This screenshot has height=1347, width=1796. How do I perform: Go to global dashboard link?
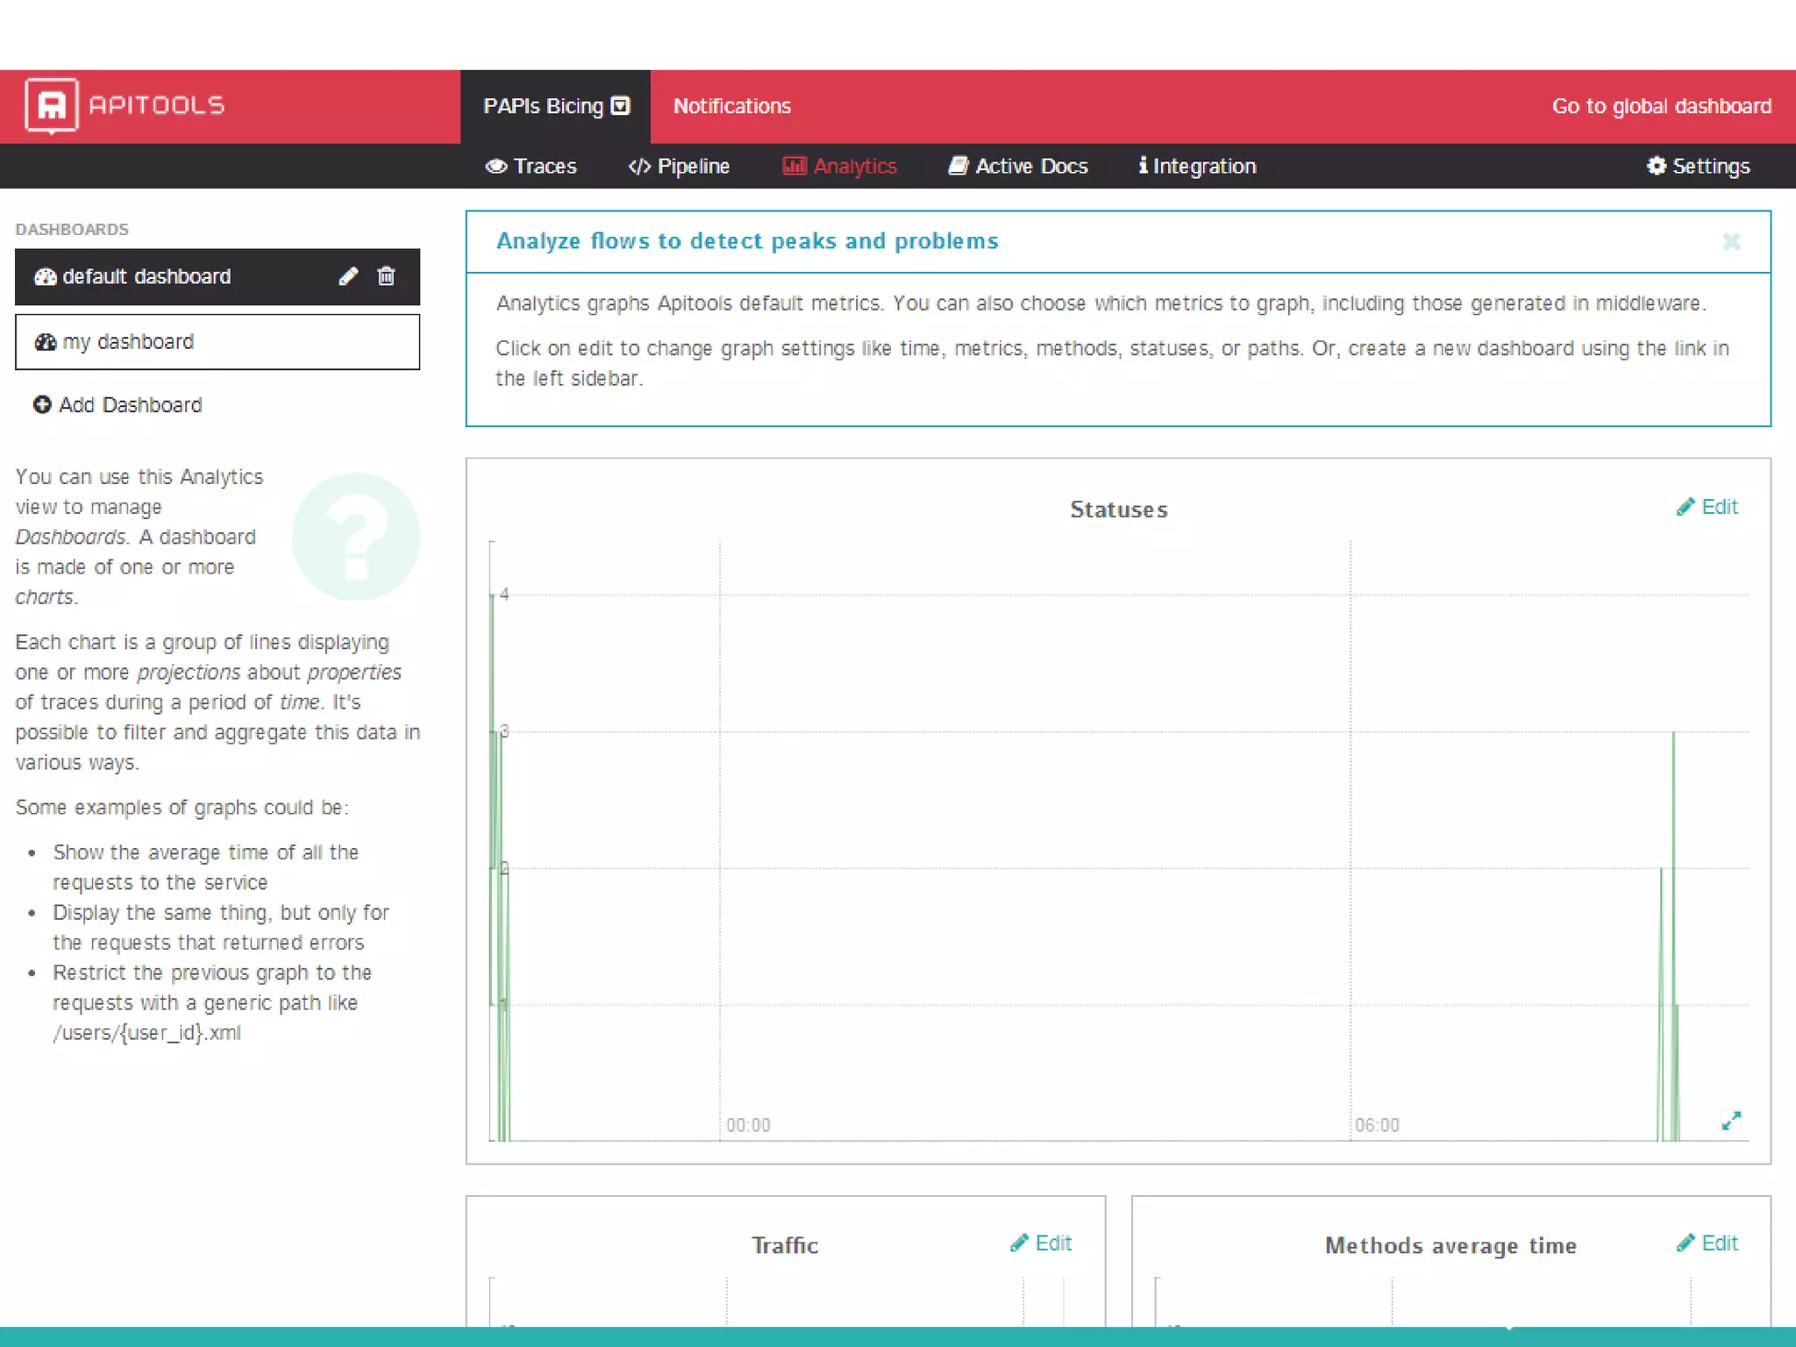pyautogui.click(x=1661, y=106)
